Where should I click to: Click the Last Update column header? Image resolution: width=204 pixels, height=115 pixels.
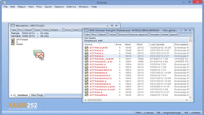click(x=161, y=45)
